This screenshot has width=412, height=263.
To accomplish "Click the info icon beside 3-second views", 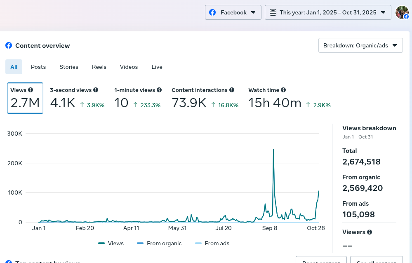I will tap(96, 90).
